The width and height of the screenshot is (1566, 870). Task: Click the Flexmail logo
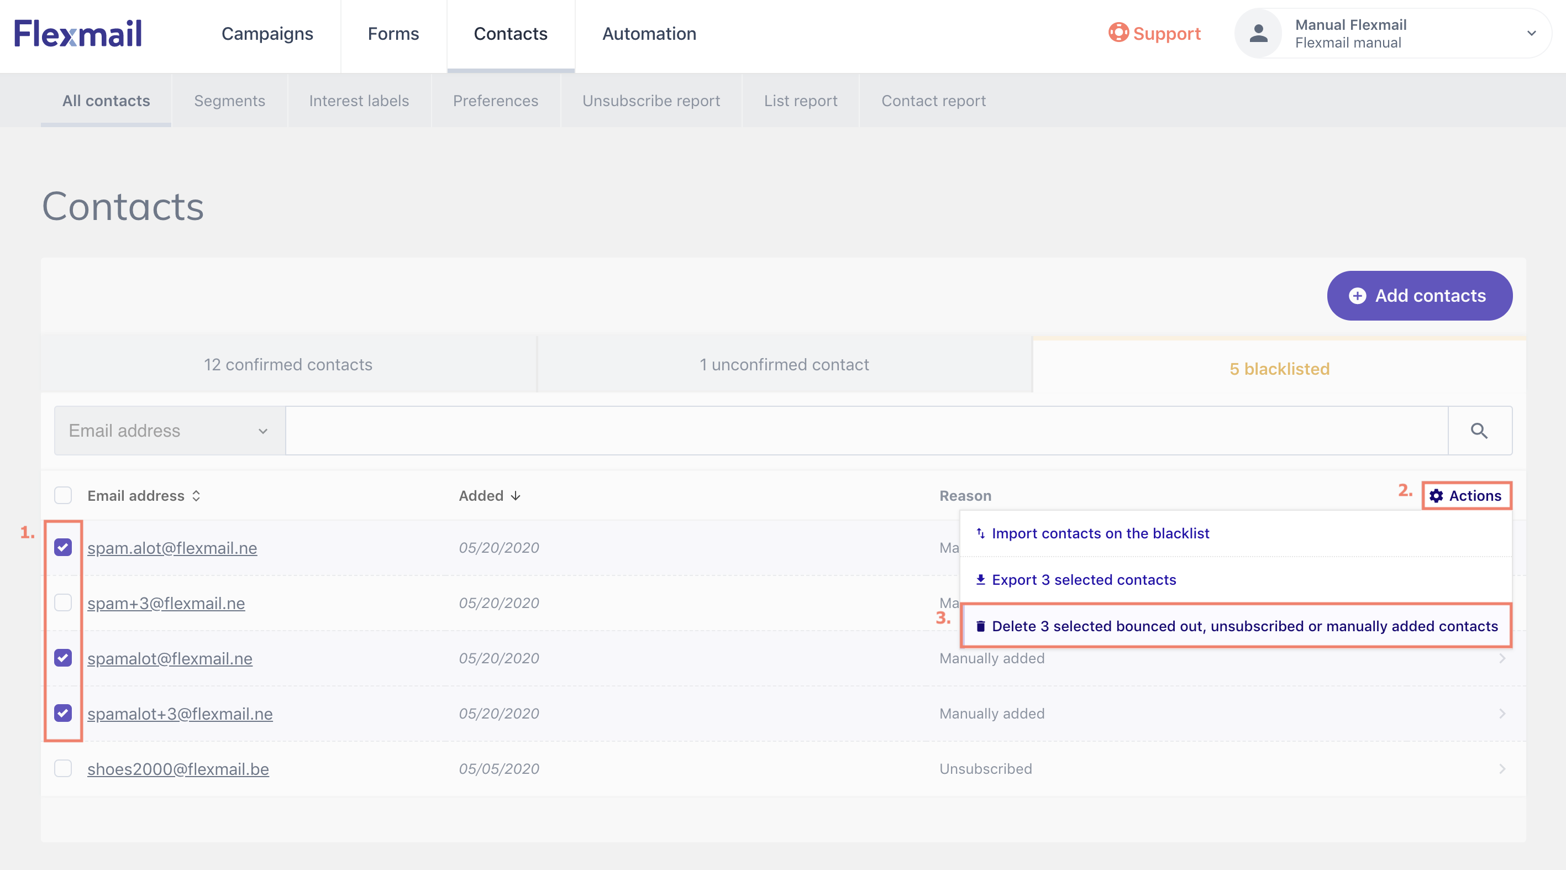pos(78,33)
